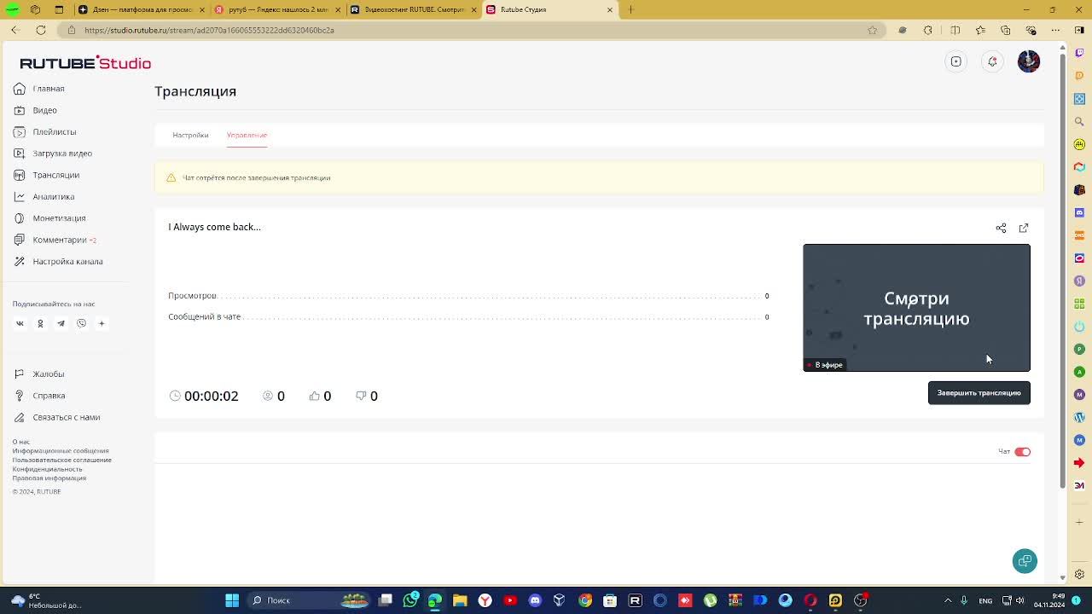1092x614 pixels.
Task: Open WhatsApp from the taskbar
Action: point(410,600)
